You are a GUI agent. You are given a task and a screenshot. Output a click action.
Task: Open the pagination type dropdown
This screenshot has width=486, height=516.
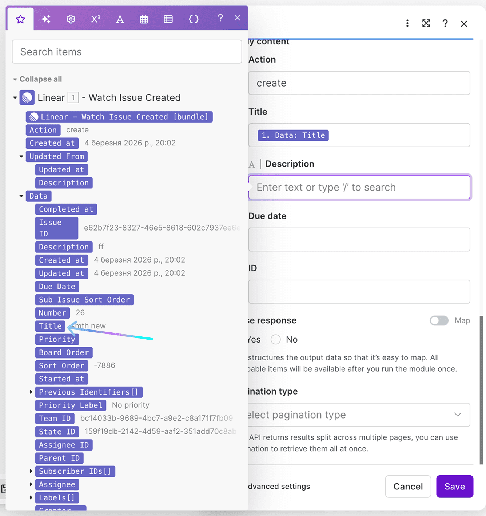pyautogui.click(x=359, y=415)
